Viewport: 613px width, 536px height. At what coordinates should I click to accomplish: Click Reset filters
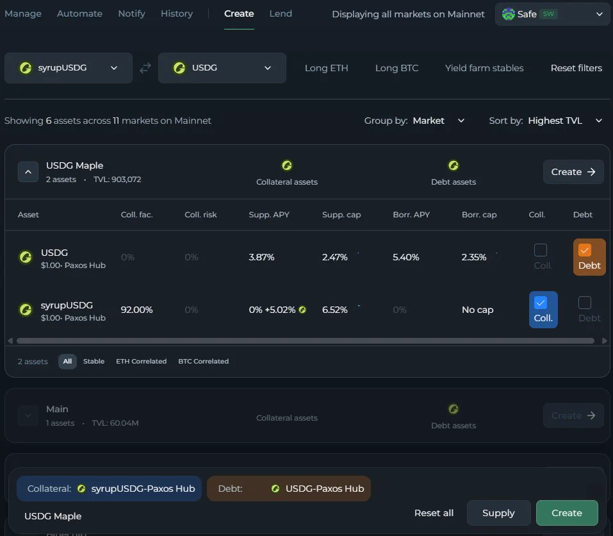(x=576, y=68)
